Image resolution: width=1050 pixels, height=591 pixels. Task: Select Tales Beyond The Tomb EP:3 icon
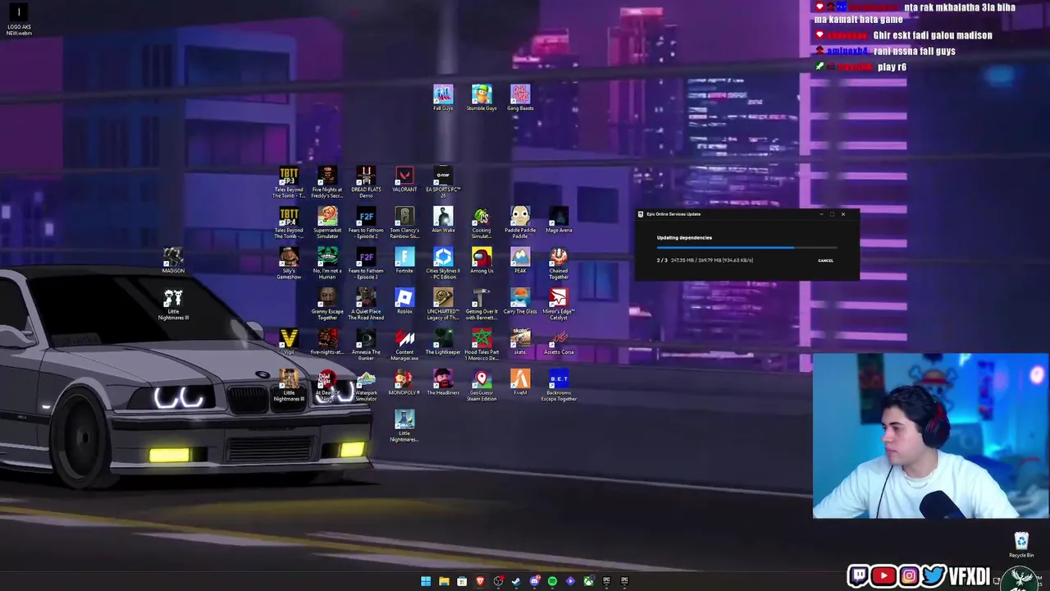(289, 181)
